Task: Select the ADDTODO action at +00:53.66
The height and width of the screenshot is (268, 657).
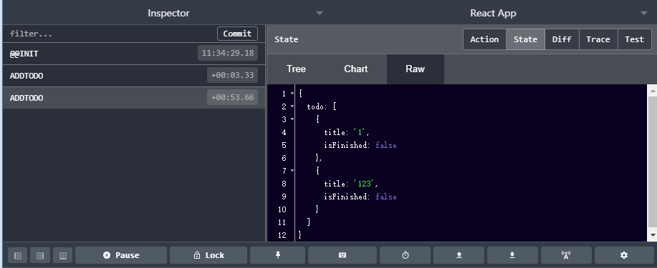Action: click(x=134, y=98)
